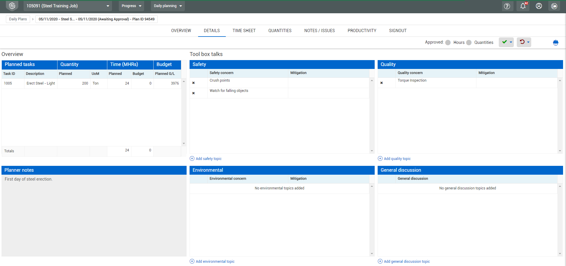Open the Daily planning menu

point(167,6)
